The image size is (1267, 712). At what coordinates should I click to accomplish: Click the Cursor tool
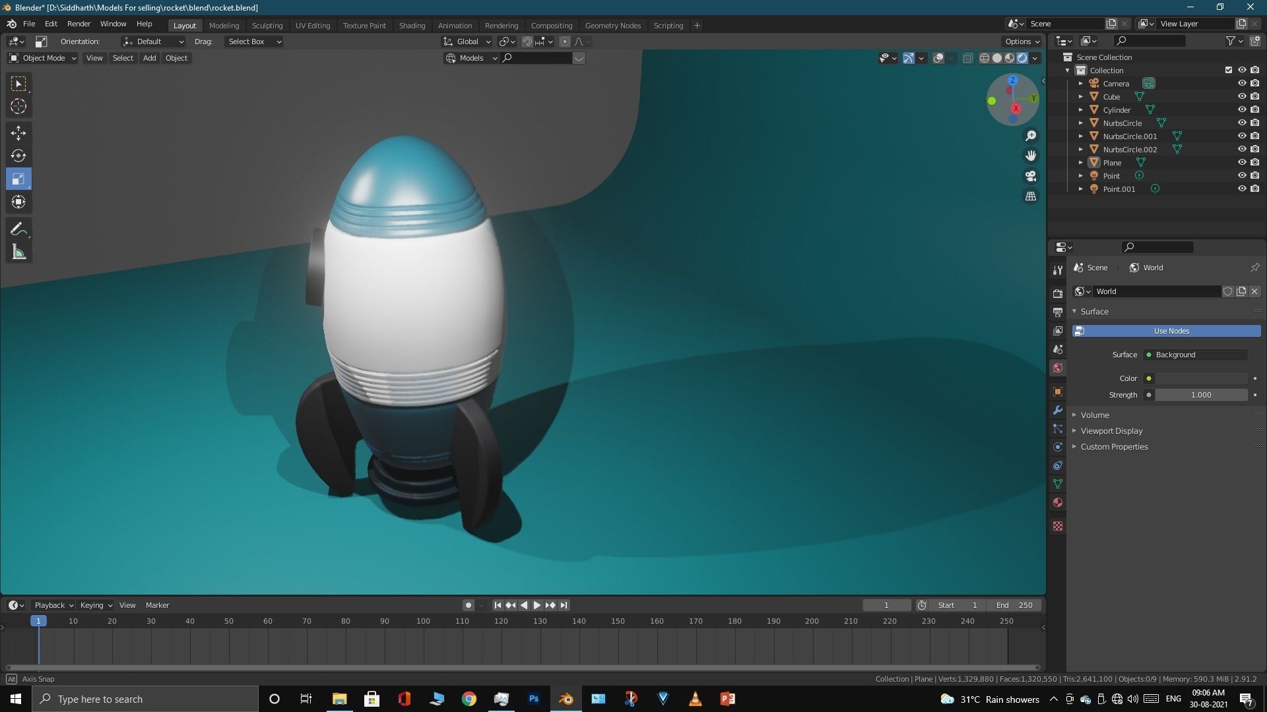tap(18, 106)
